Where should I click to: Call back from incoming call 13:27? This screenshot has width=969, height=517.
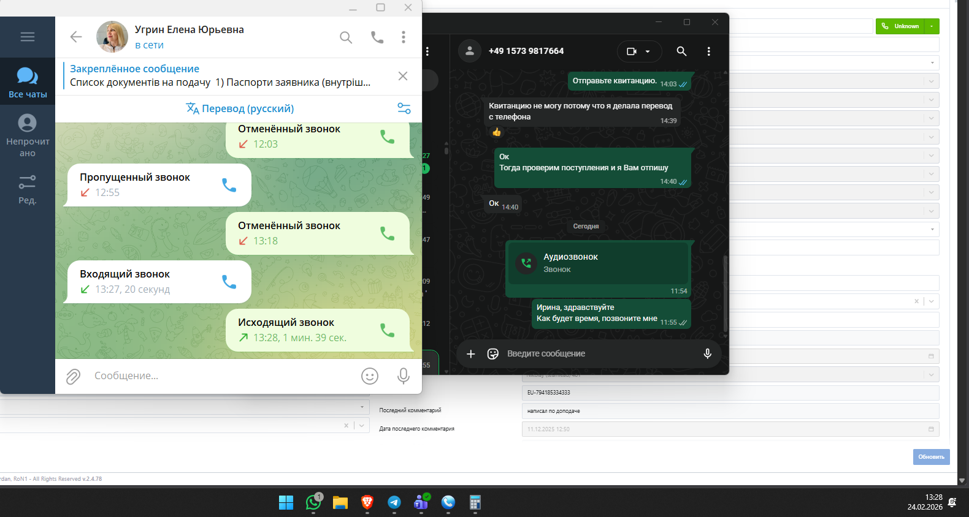click(x=229, y=282)
